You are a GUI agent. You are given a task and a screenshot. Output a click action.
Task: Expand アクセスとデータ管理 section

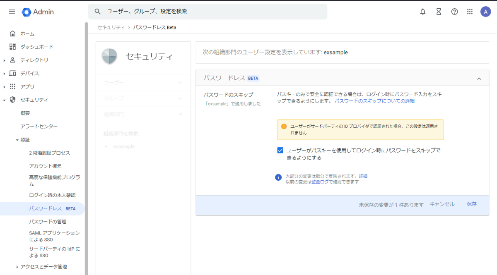coord(17,267)
